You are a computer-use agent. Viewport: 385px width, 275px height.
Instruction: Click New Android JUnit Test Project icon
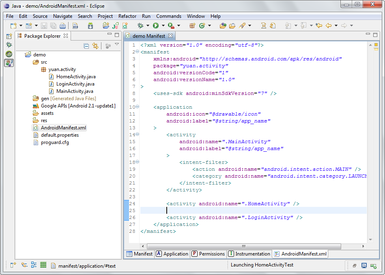(x=115, y=26)
